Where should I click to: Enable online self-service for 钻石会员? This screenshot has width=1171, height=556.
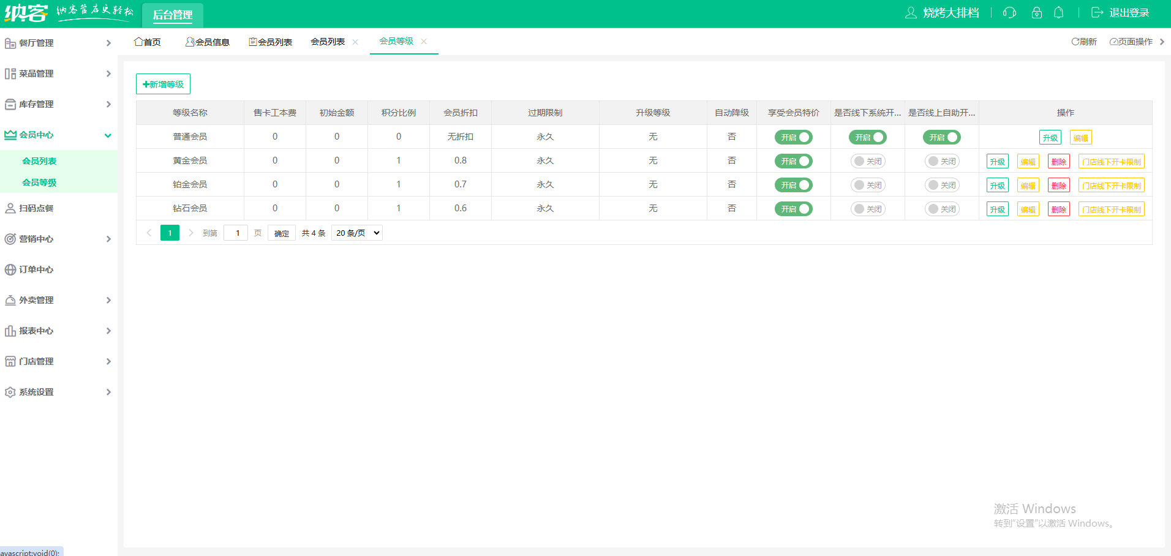pyautogui.click(x=941, y=209)
